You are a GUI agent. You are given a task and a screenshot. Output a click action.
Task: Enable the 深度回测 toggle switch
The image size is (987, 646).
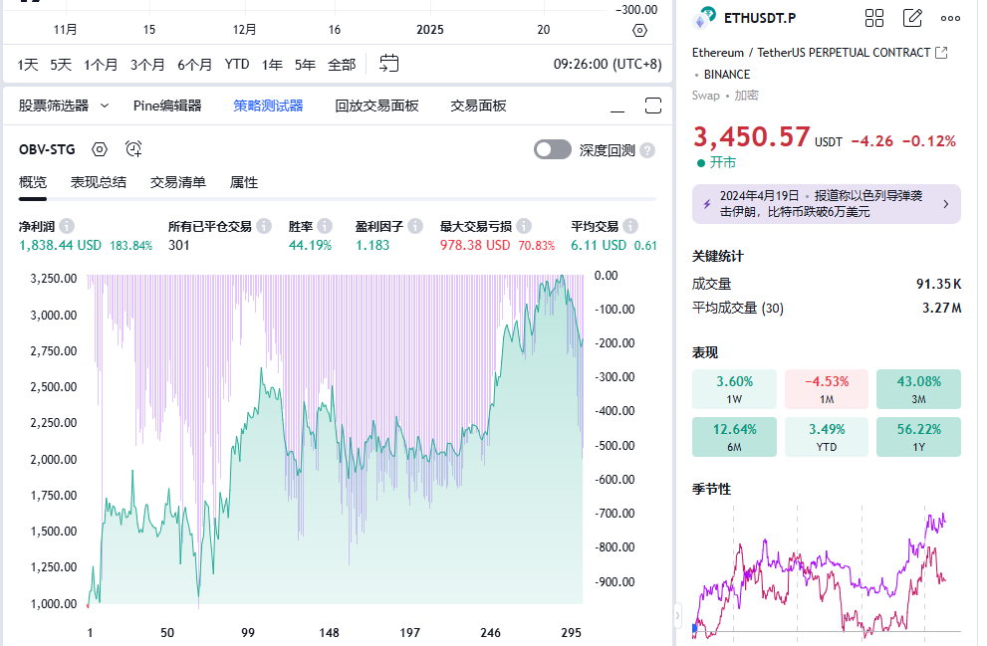pos(553,149)
